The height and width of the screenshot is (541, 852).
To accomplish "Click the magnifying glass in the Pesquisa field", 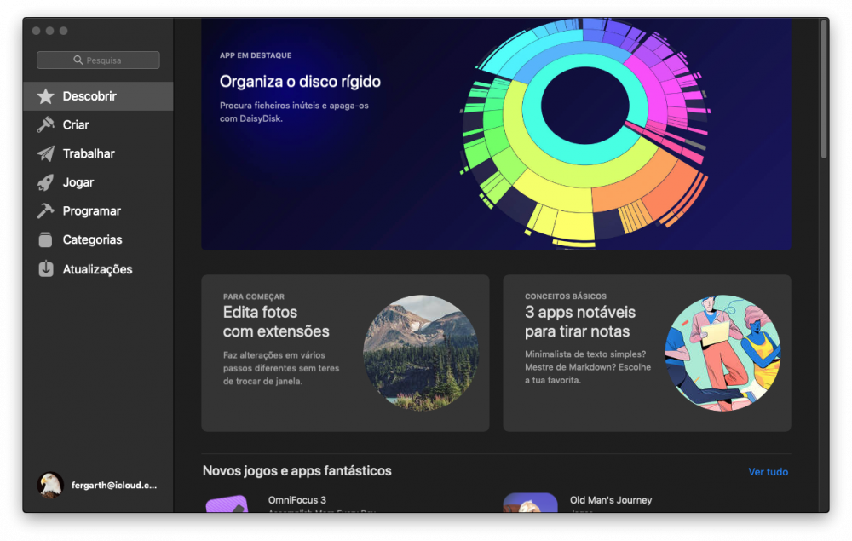I will 78,60.
